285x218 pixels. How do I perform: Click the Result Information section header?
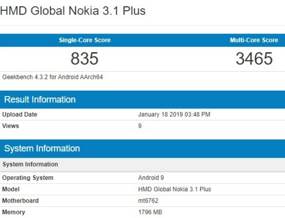[40, 100]
